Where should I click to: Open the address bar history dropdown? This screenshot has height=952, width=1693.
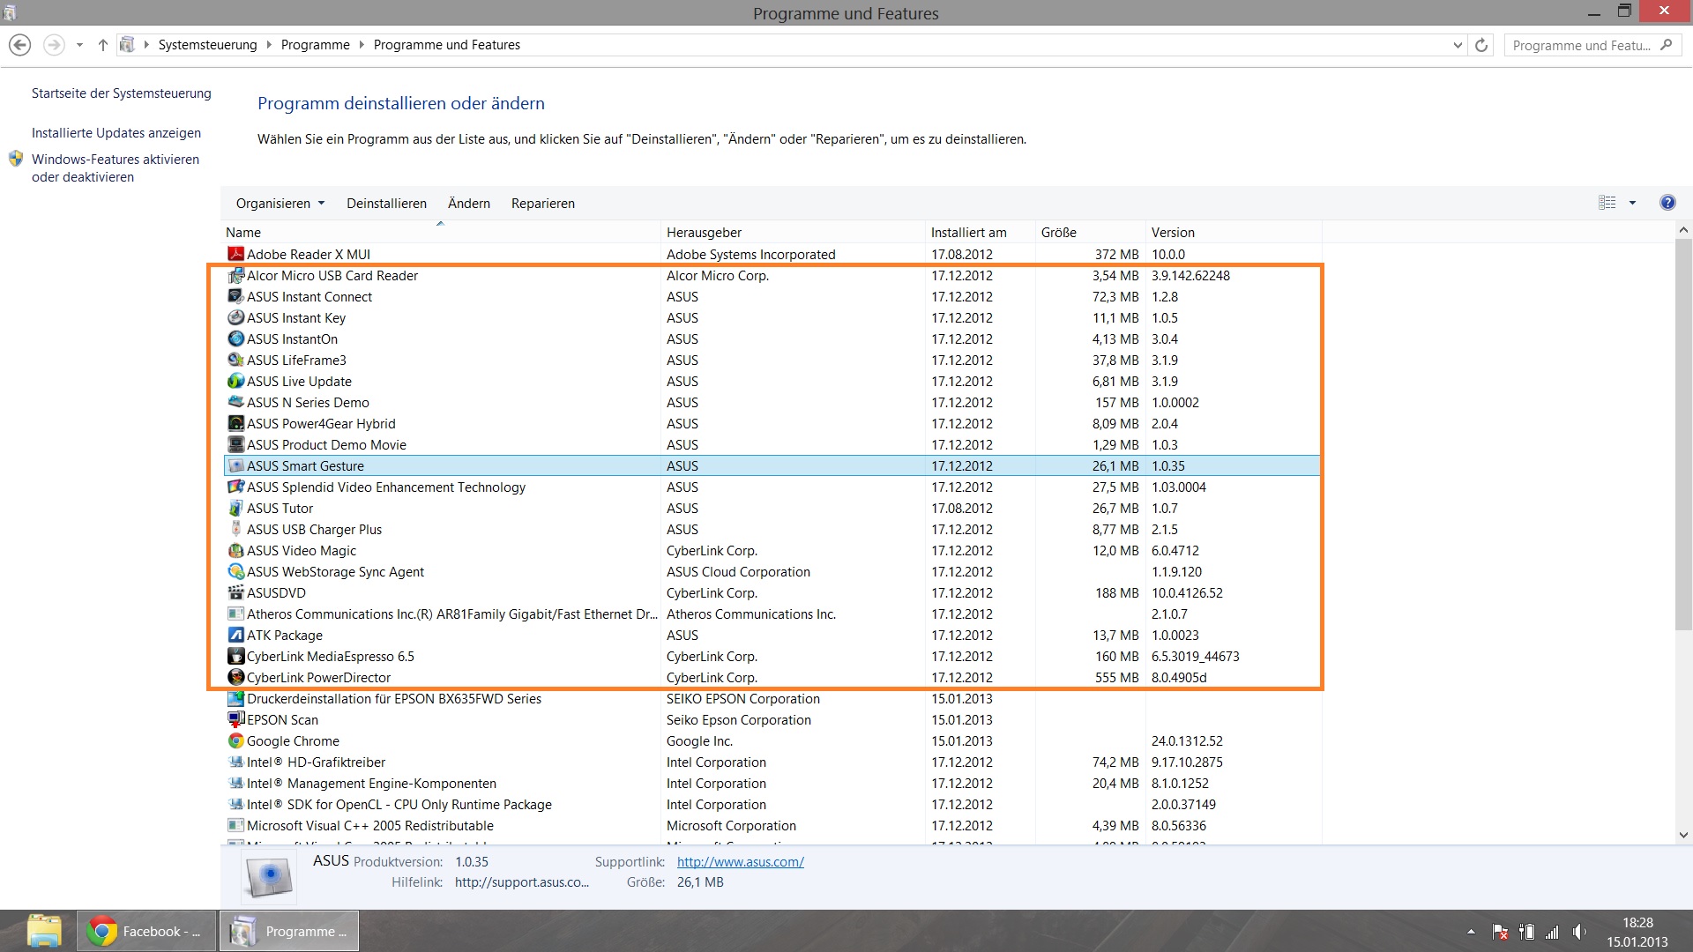tap(1458, 45)
